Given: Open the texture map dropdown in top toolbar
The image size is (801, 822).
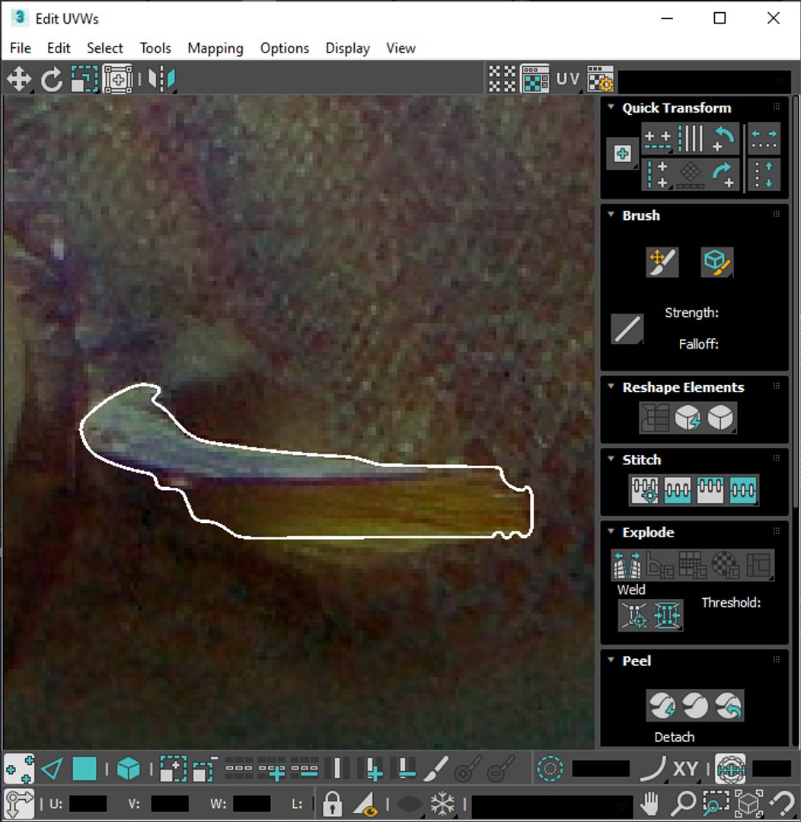Looking at the screenshot, I should [x=704, y=81].
